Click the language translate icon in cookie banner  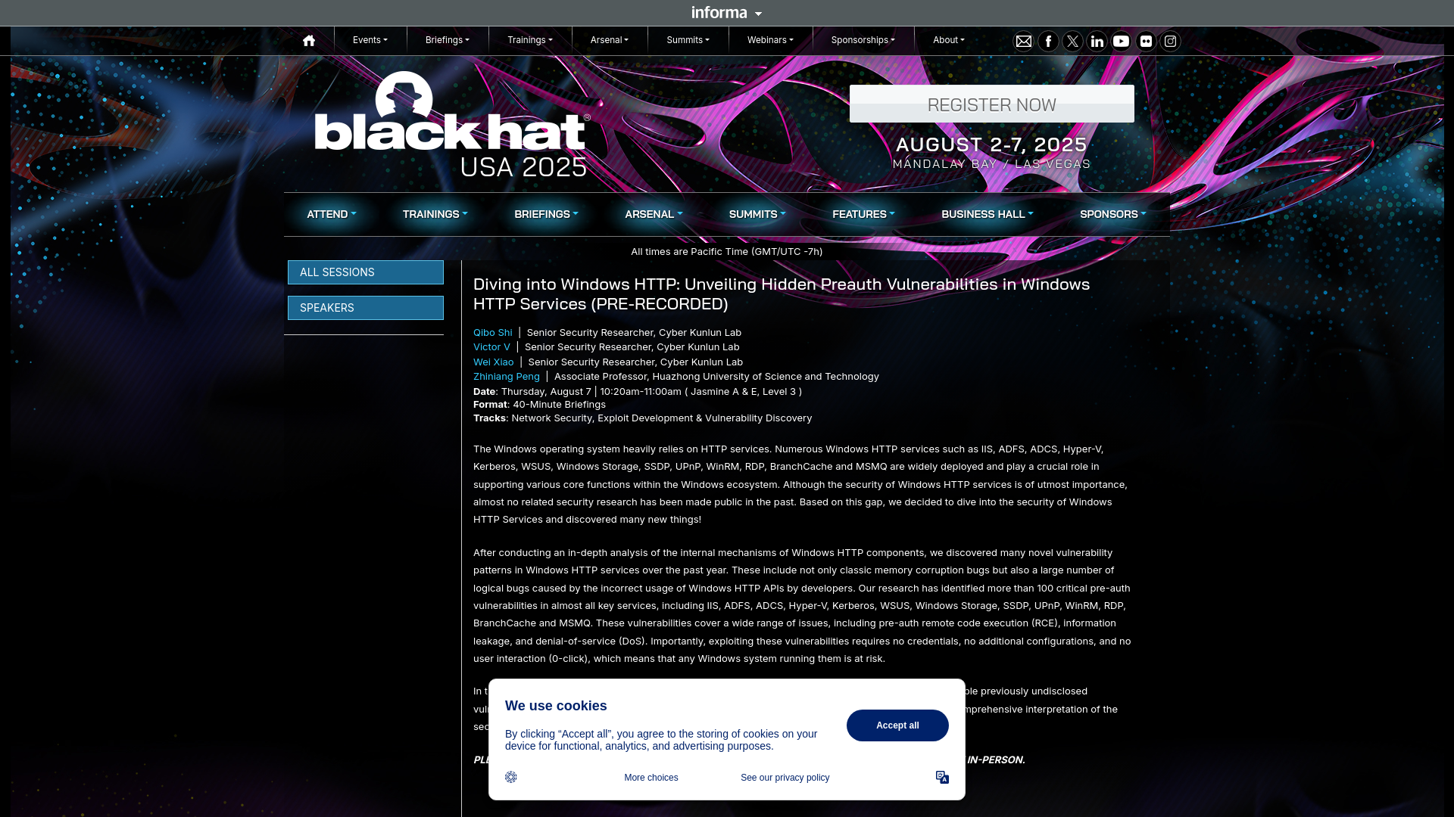[x=942, y=777]
